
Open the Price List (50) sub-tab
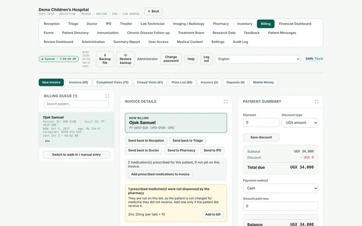[182, 82]
